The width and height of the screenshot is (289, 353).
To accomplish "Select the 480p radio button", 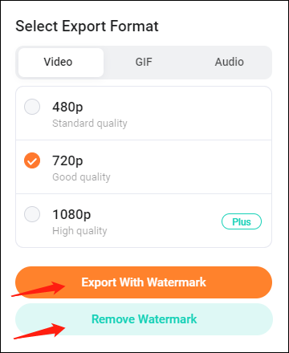I will (32, 107).
